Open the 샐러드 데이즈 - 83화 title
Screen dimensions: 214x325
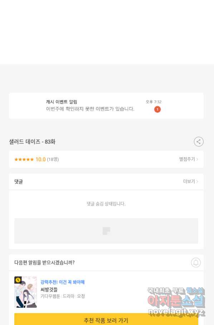click(32, 142)
